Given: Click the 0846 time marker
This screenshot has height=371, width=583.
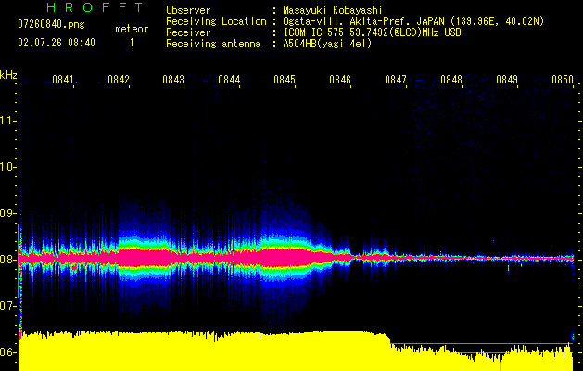Looking at the screenshot, I should click(x=340, y=80).
